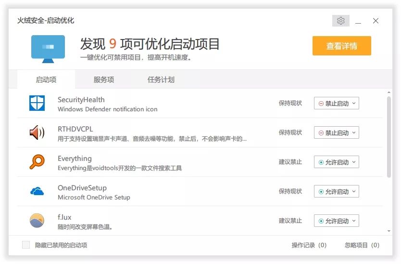
Task: Click the RTHDVCPL speaker icon
Action: point(37,132)
